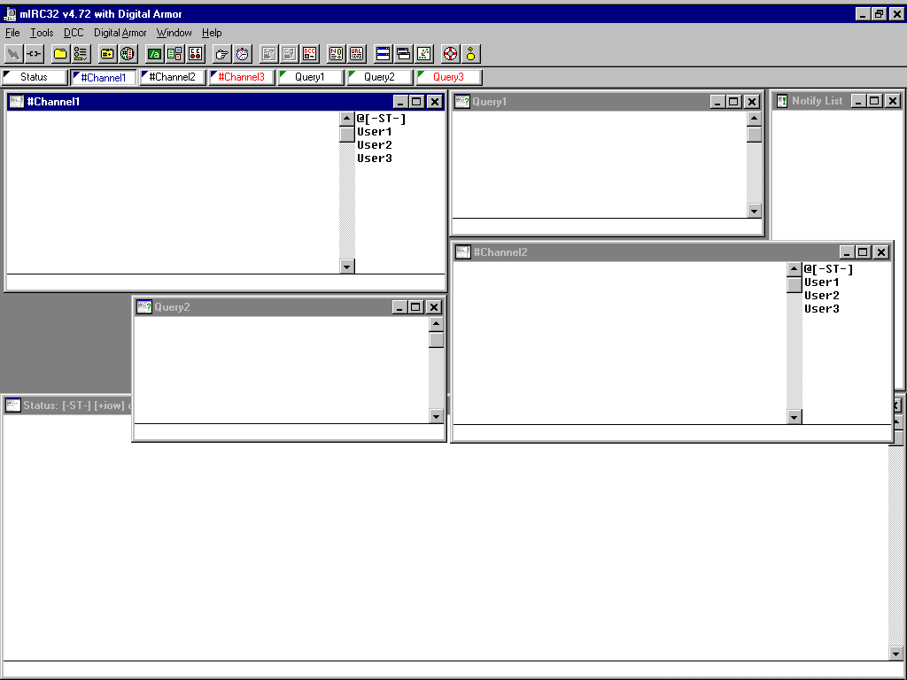907x680 pixels.
Task: Click the Query1 window's message input line
Action: (x=607, y=226)
